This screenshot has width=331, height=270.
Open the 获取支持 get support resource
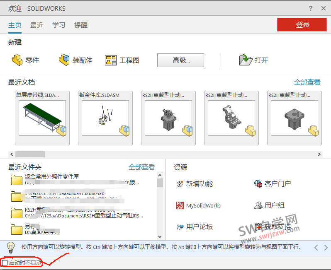[x=273, y=227]
